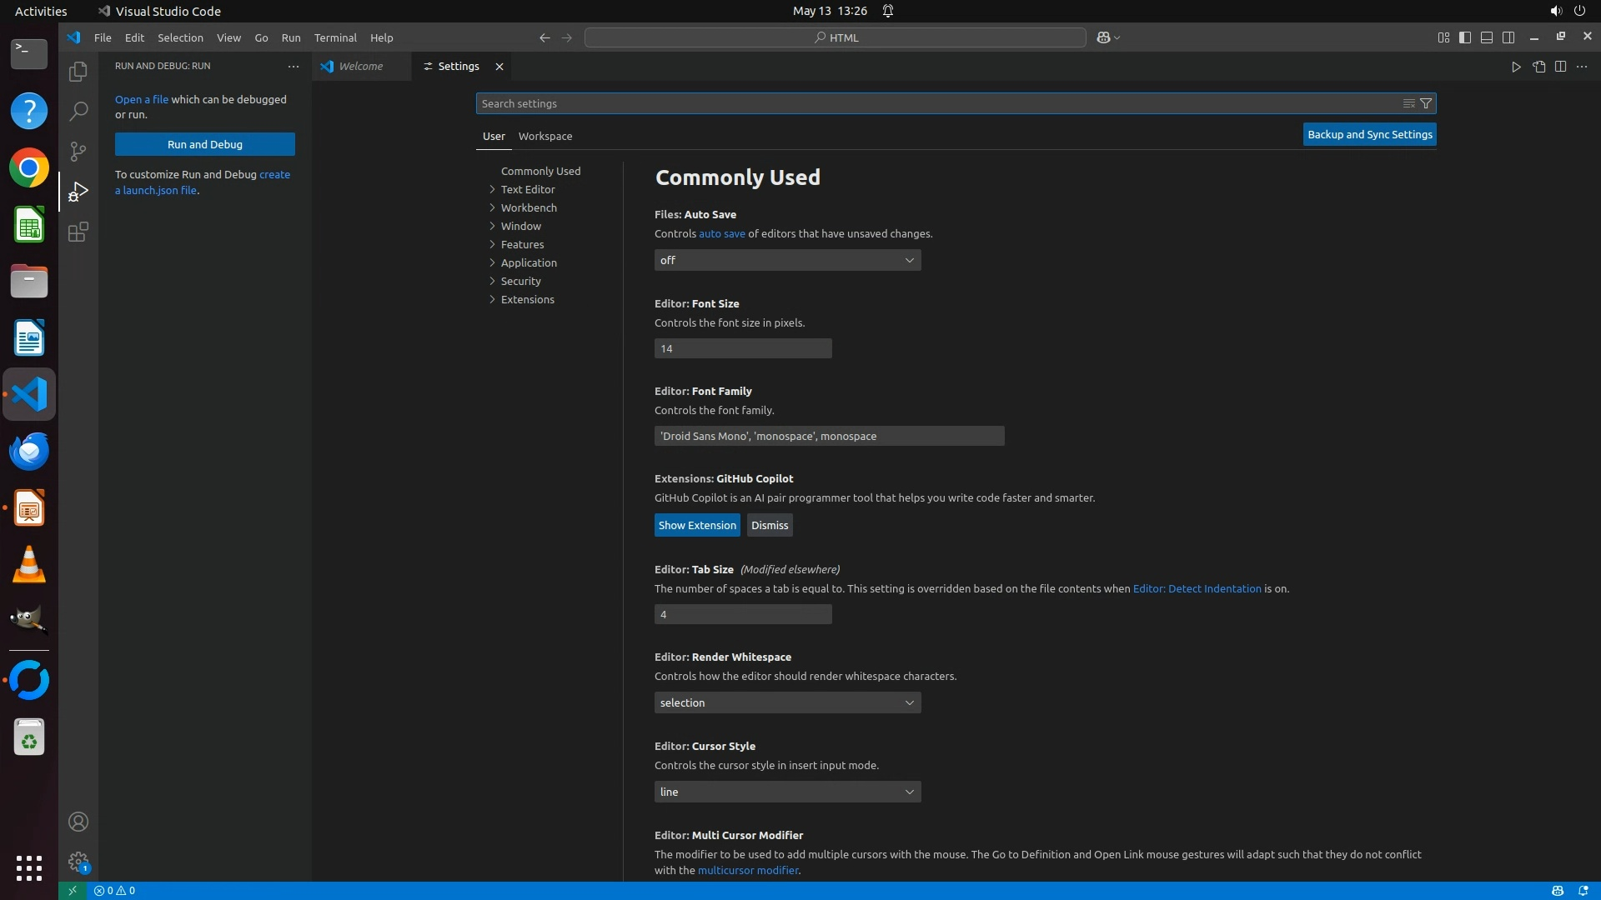Toggle the primary side bar layout icon
Viewport: 1601px width, 900px height.
point(1465,37)
